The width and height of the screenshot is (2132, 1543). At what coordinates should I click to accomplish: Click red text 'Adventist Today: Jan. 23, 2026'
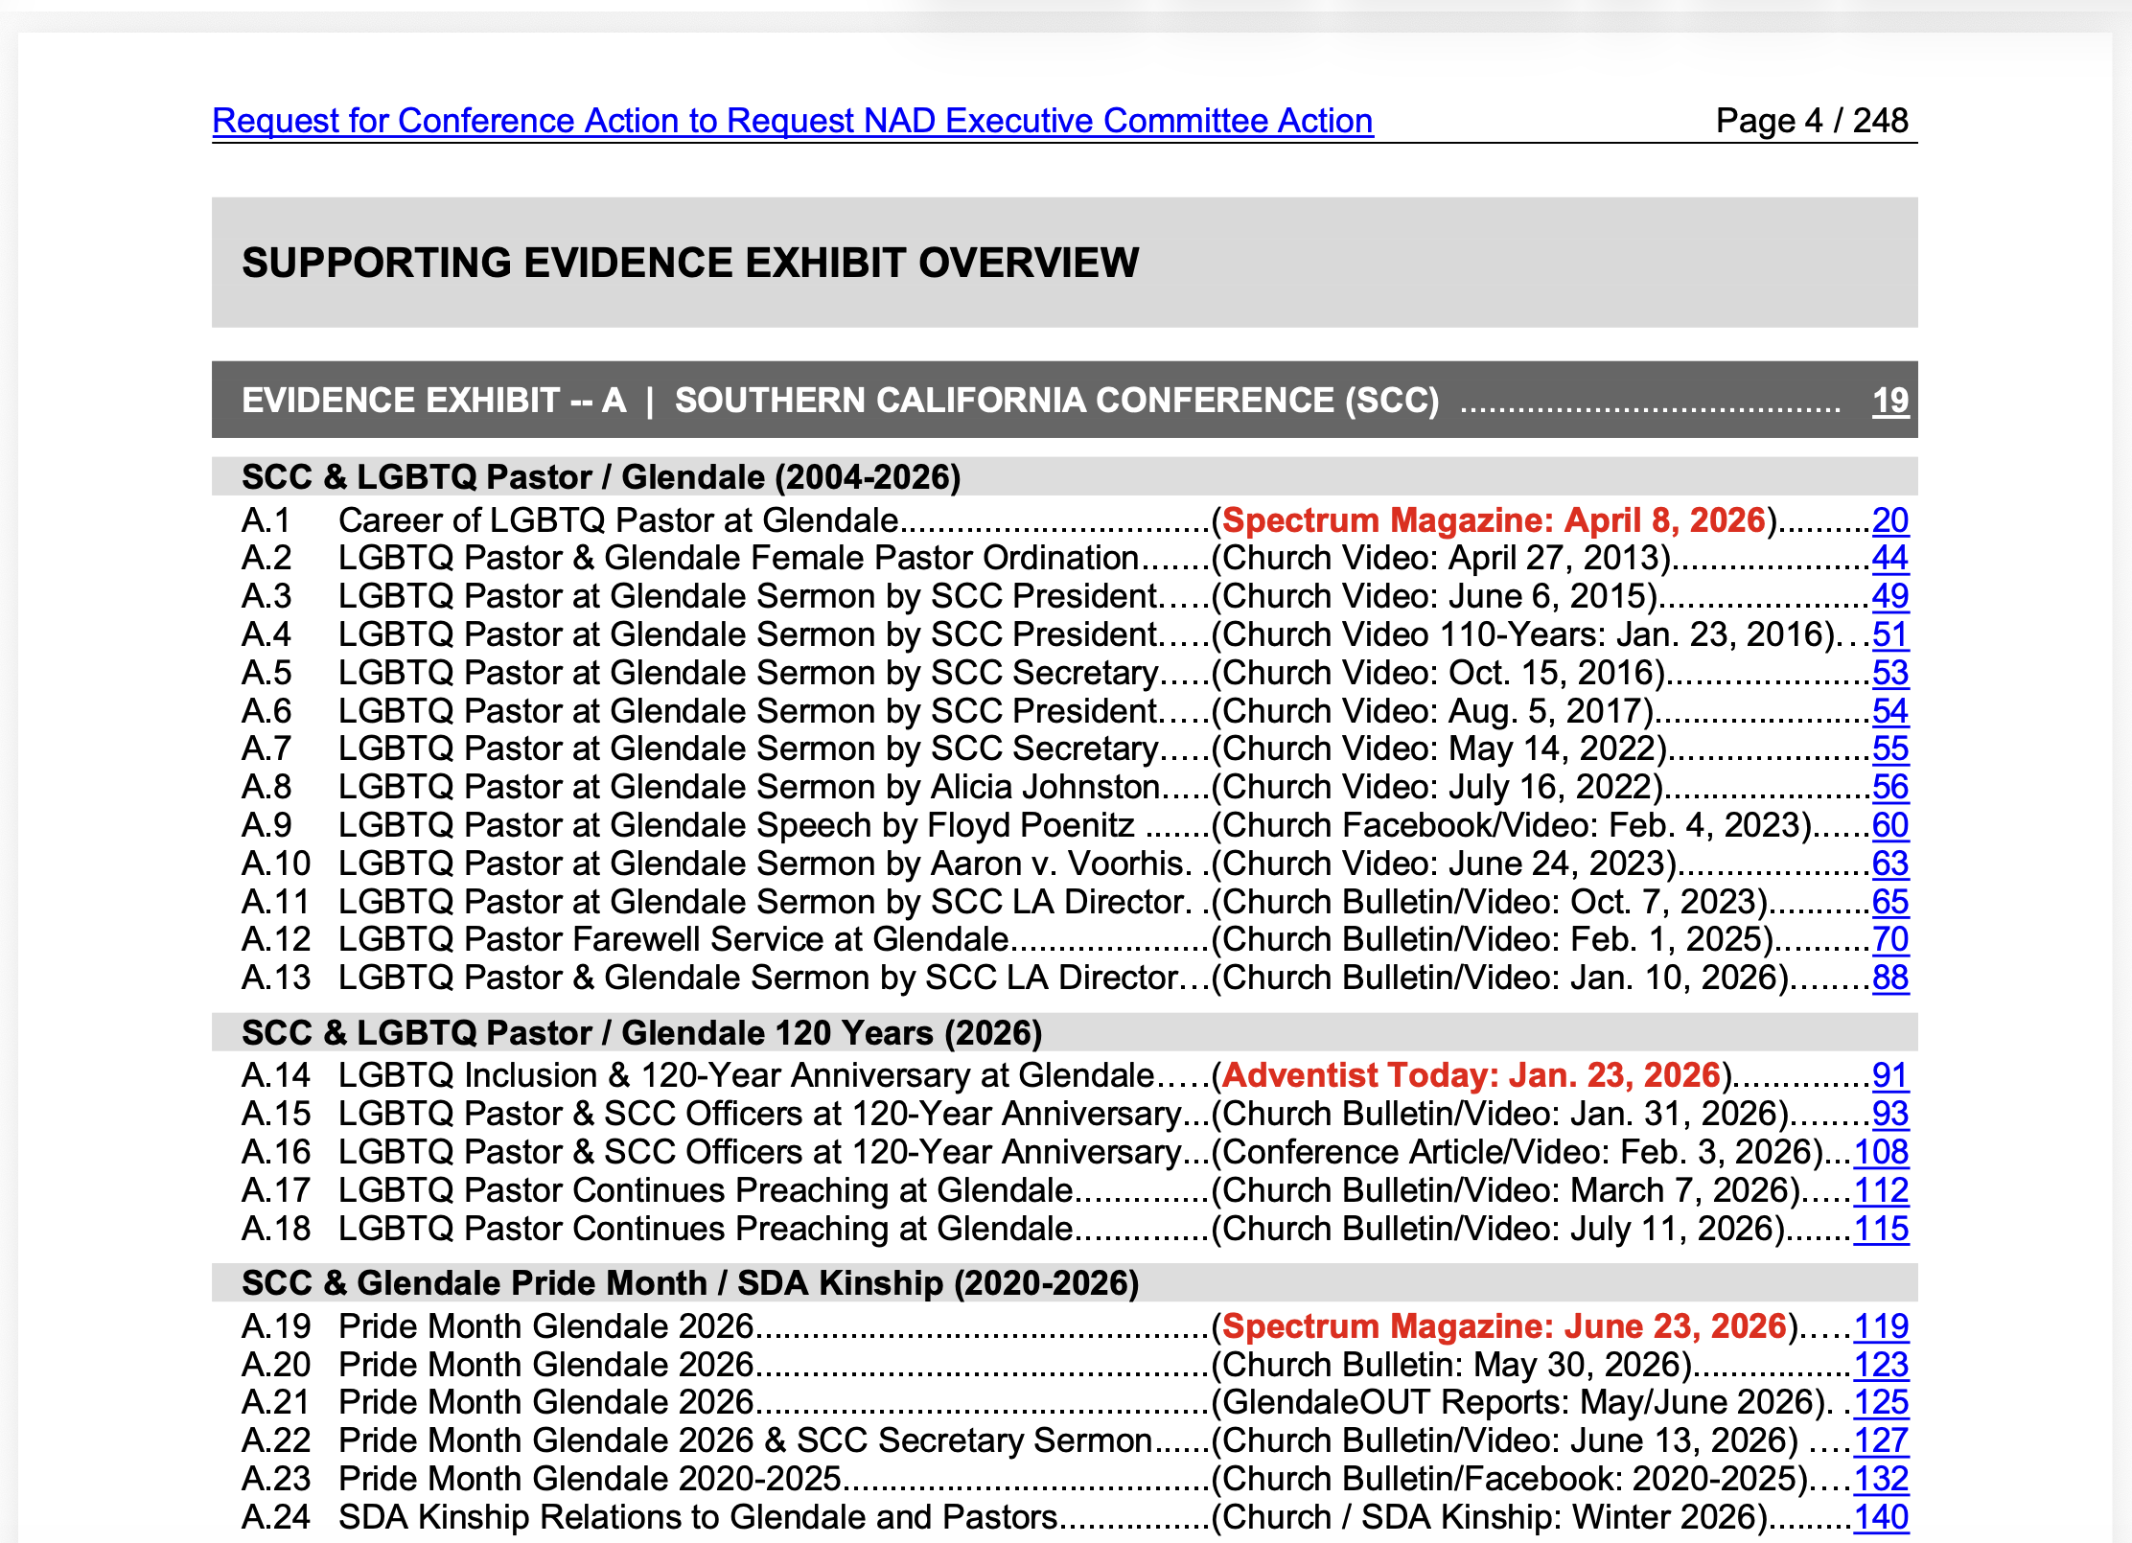(1472, 1075)
